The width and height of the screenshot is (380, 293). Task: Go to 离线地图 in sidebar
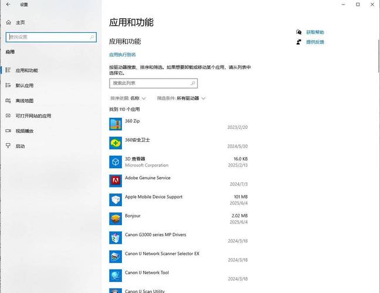[25, 101]
